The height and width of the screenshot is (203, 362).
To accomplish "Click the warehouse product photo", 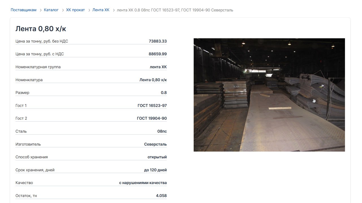I will pos(269,95).
